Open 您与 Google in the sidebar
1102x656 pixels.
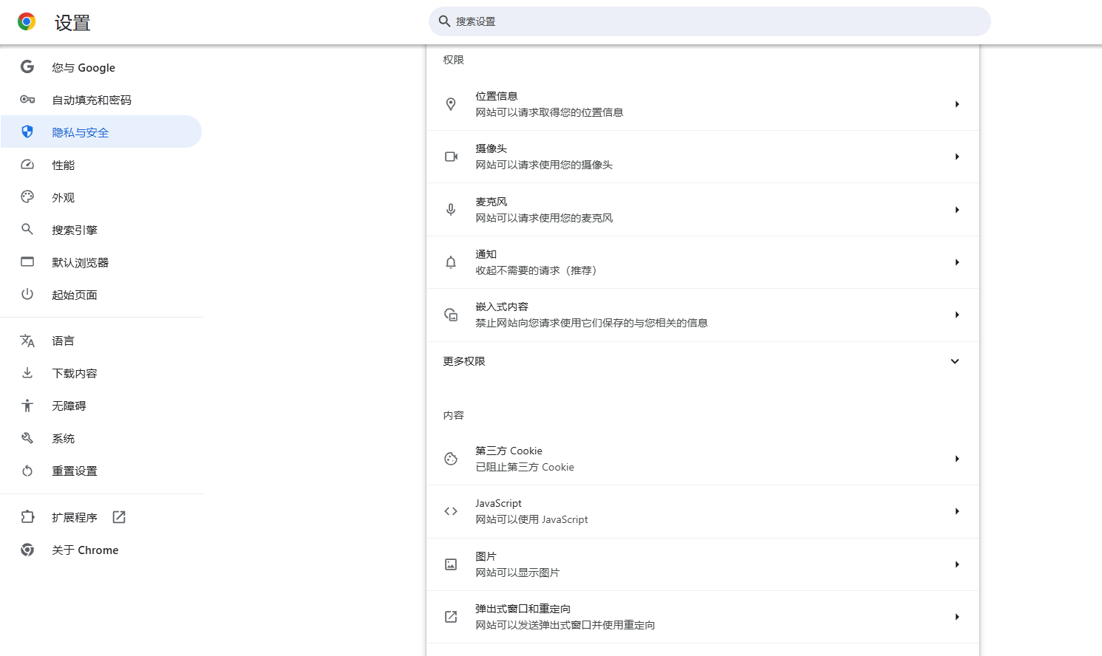101,67
